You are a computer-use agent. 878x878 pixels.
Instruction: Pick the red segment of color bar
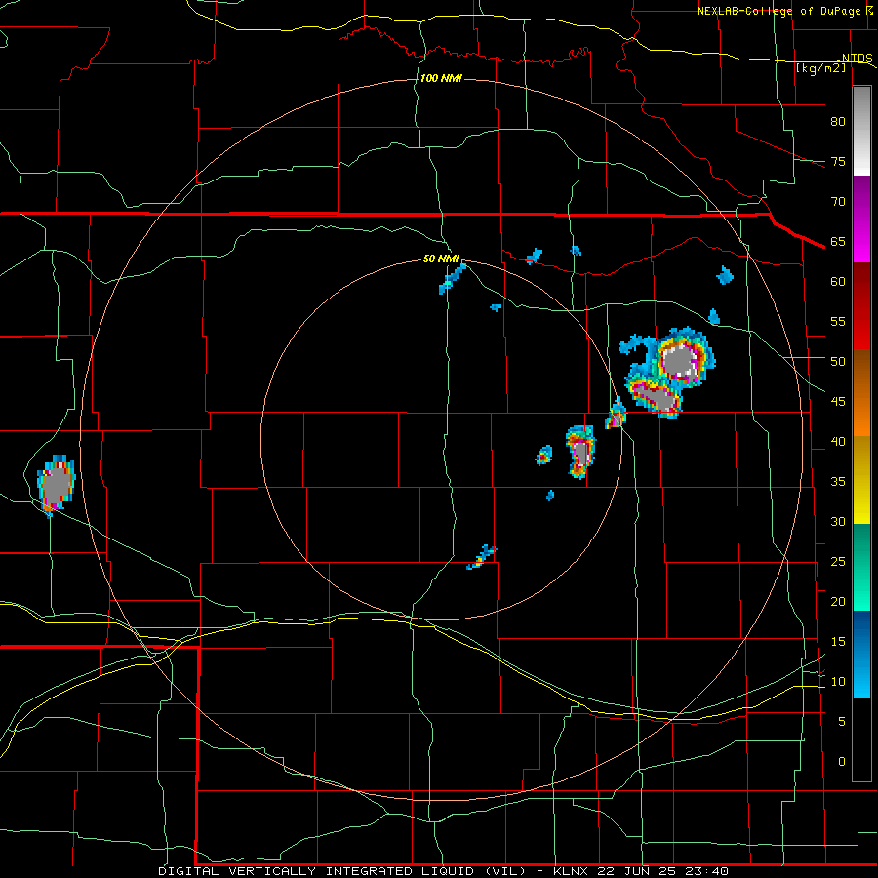point(861,306)
